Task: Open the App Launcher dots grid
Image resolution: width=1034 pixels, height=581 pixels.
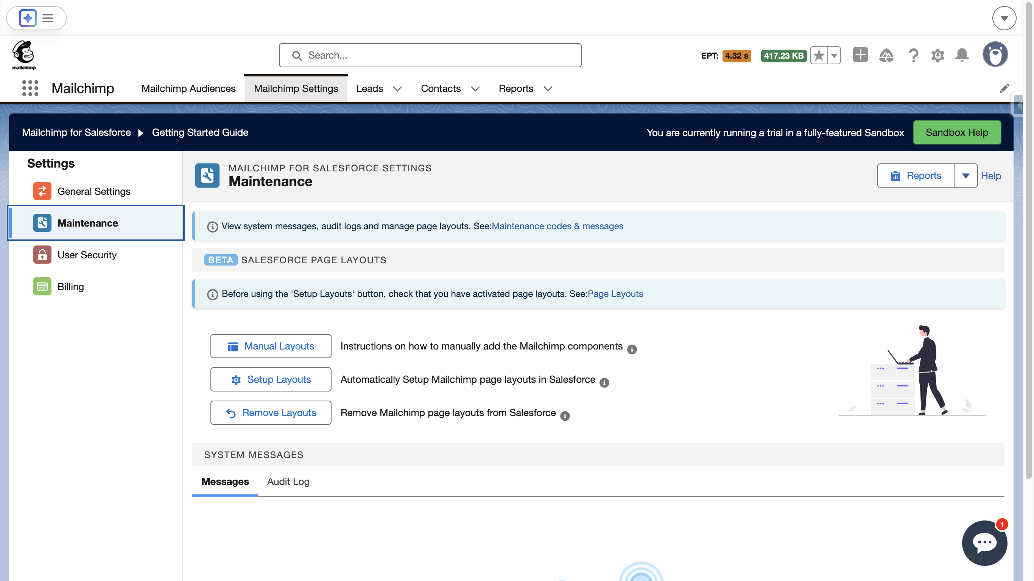Action: click(x=30, y=88)
